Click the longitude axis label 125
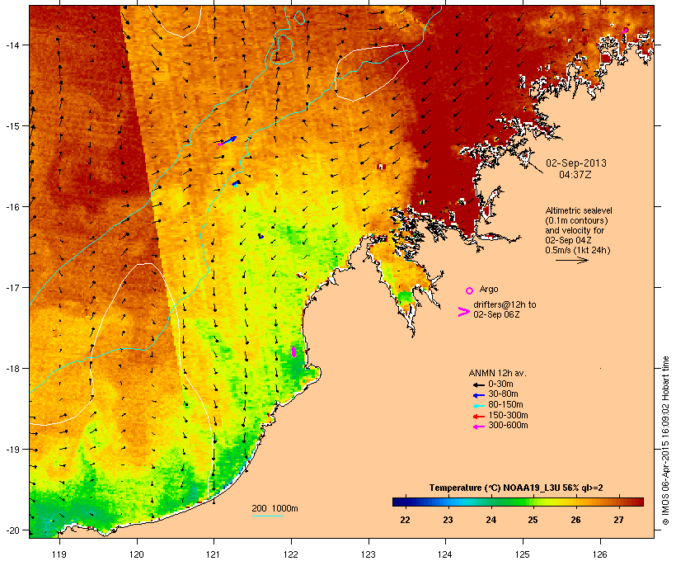The width and height of the screenshot is (676, 561). 523,554
